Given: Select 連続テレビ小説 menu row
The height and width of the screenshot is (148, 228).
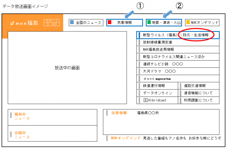Looking at the screenshot, I should (178, 64).
